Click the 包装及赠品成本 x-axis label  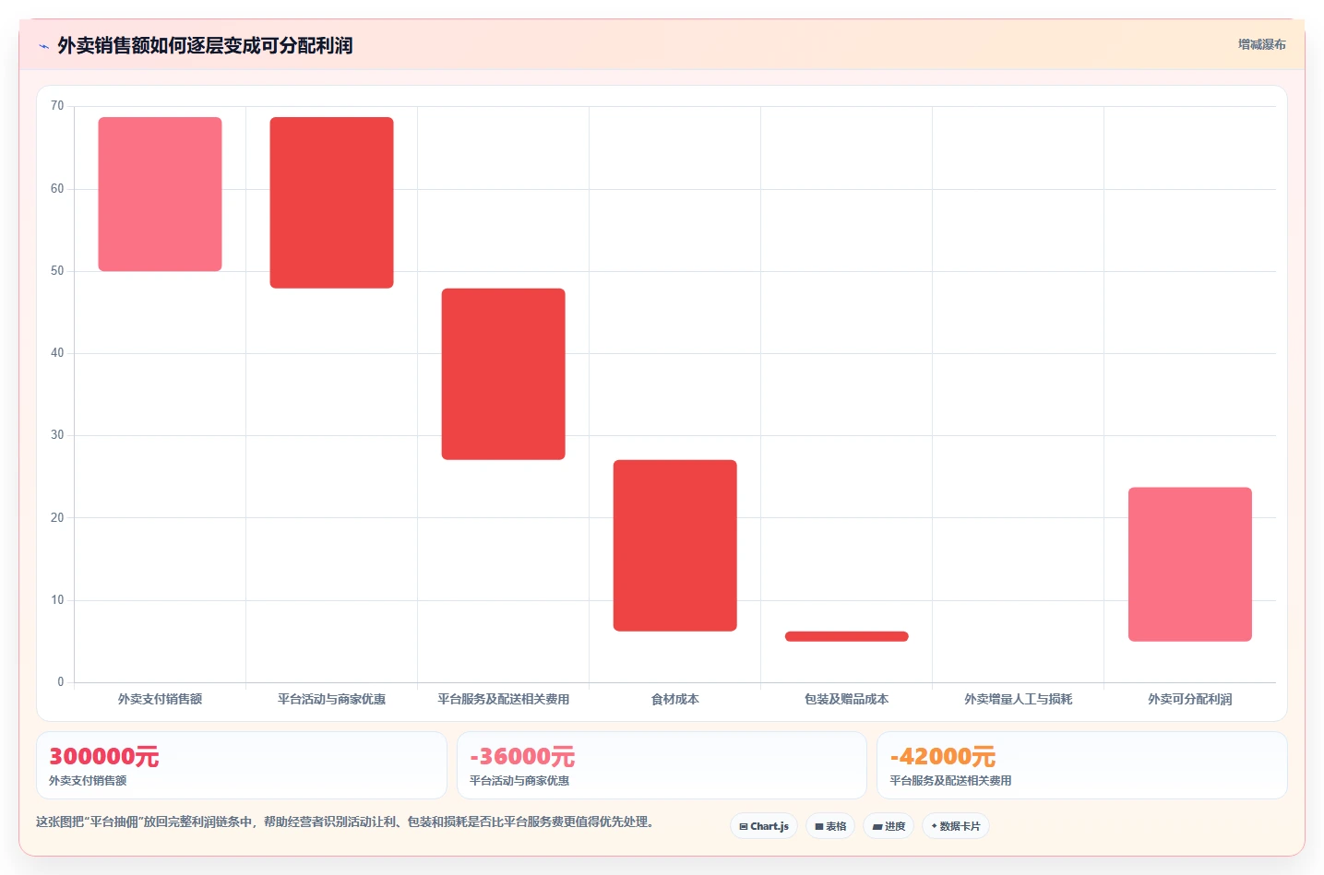(847, 699)
